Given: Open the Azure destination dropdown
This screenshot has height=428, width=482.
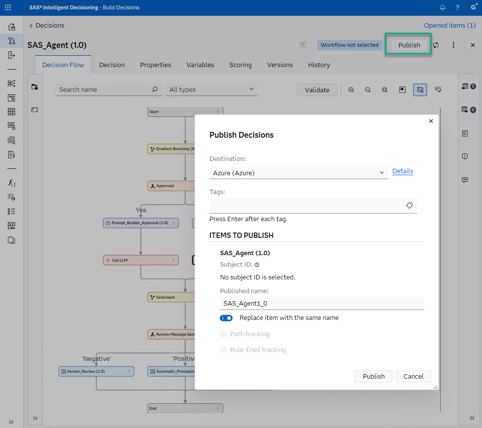Looking at the screenshot, I should click(382, 173).
